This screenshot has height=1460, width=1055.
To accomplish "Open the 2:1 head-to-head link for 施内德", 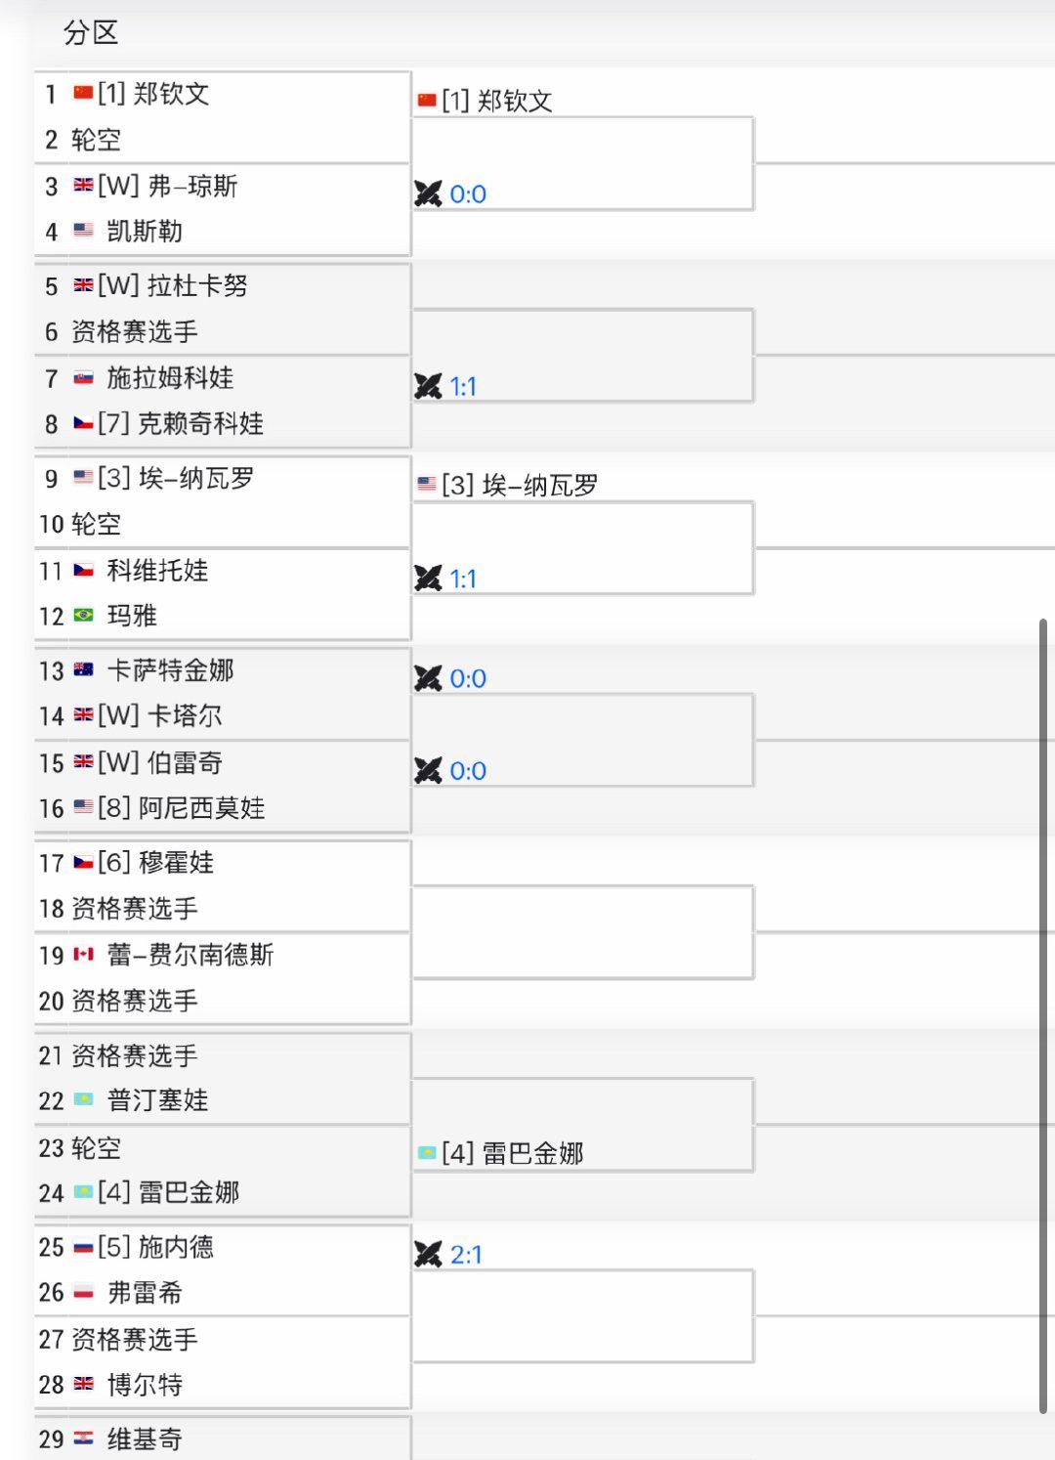I will (466, 1254).
